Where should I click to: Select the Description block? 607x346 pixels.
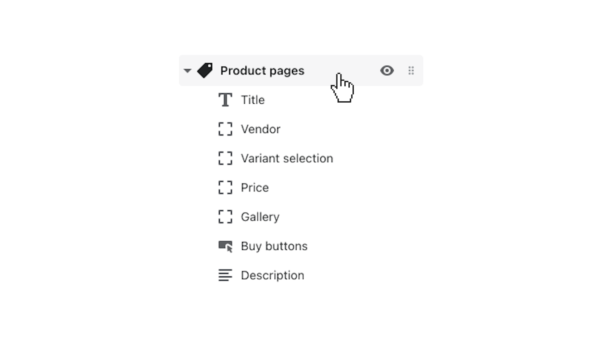272,275
